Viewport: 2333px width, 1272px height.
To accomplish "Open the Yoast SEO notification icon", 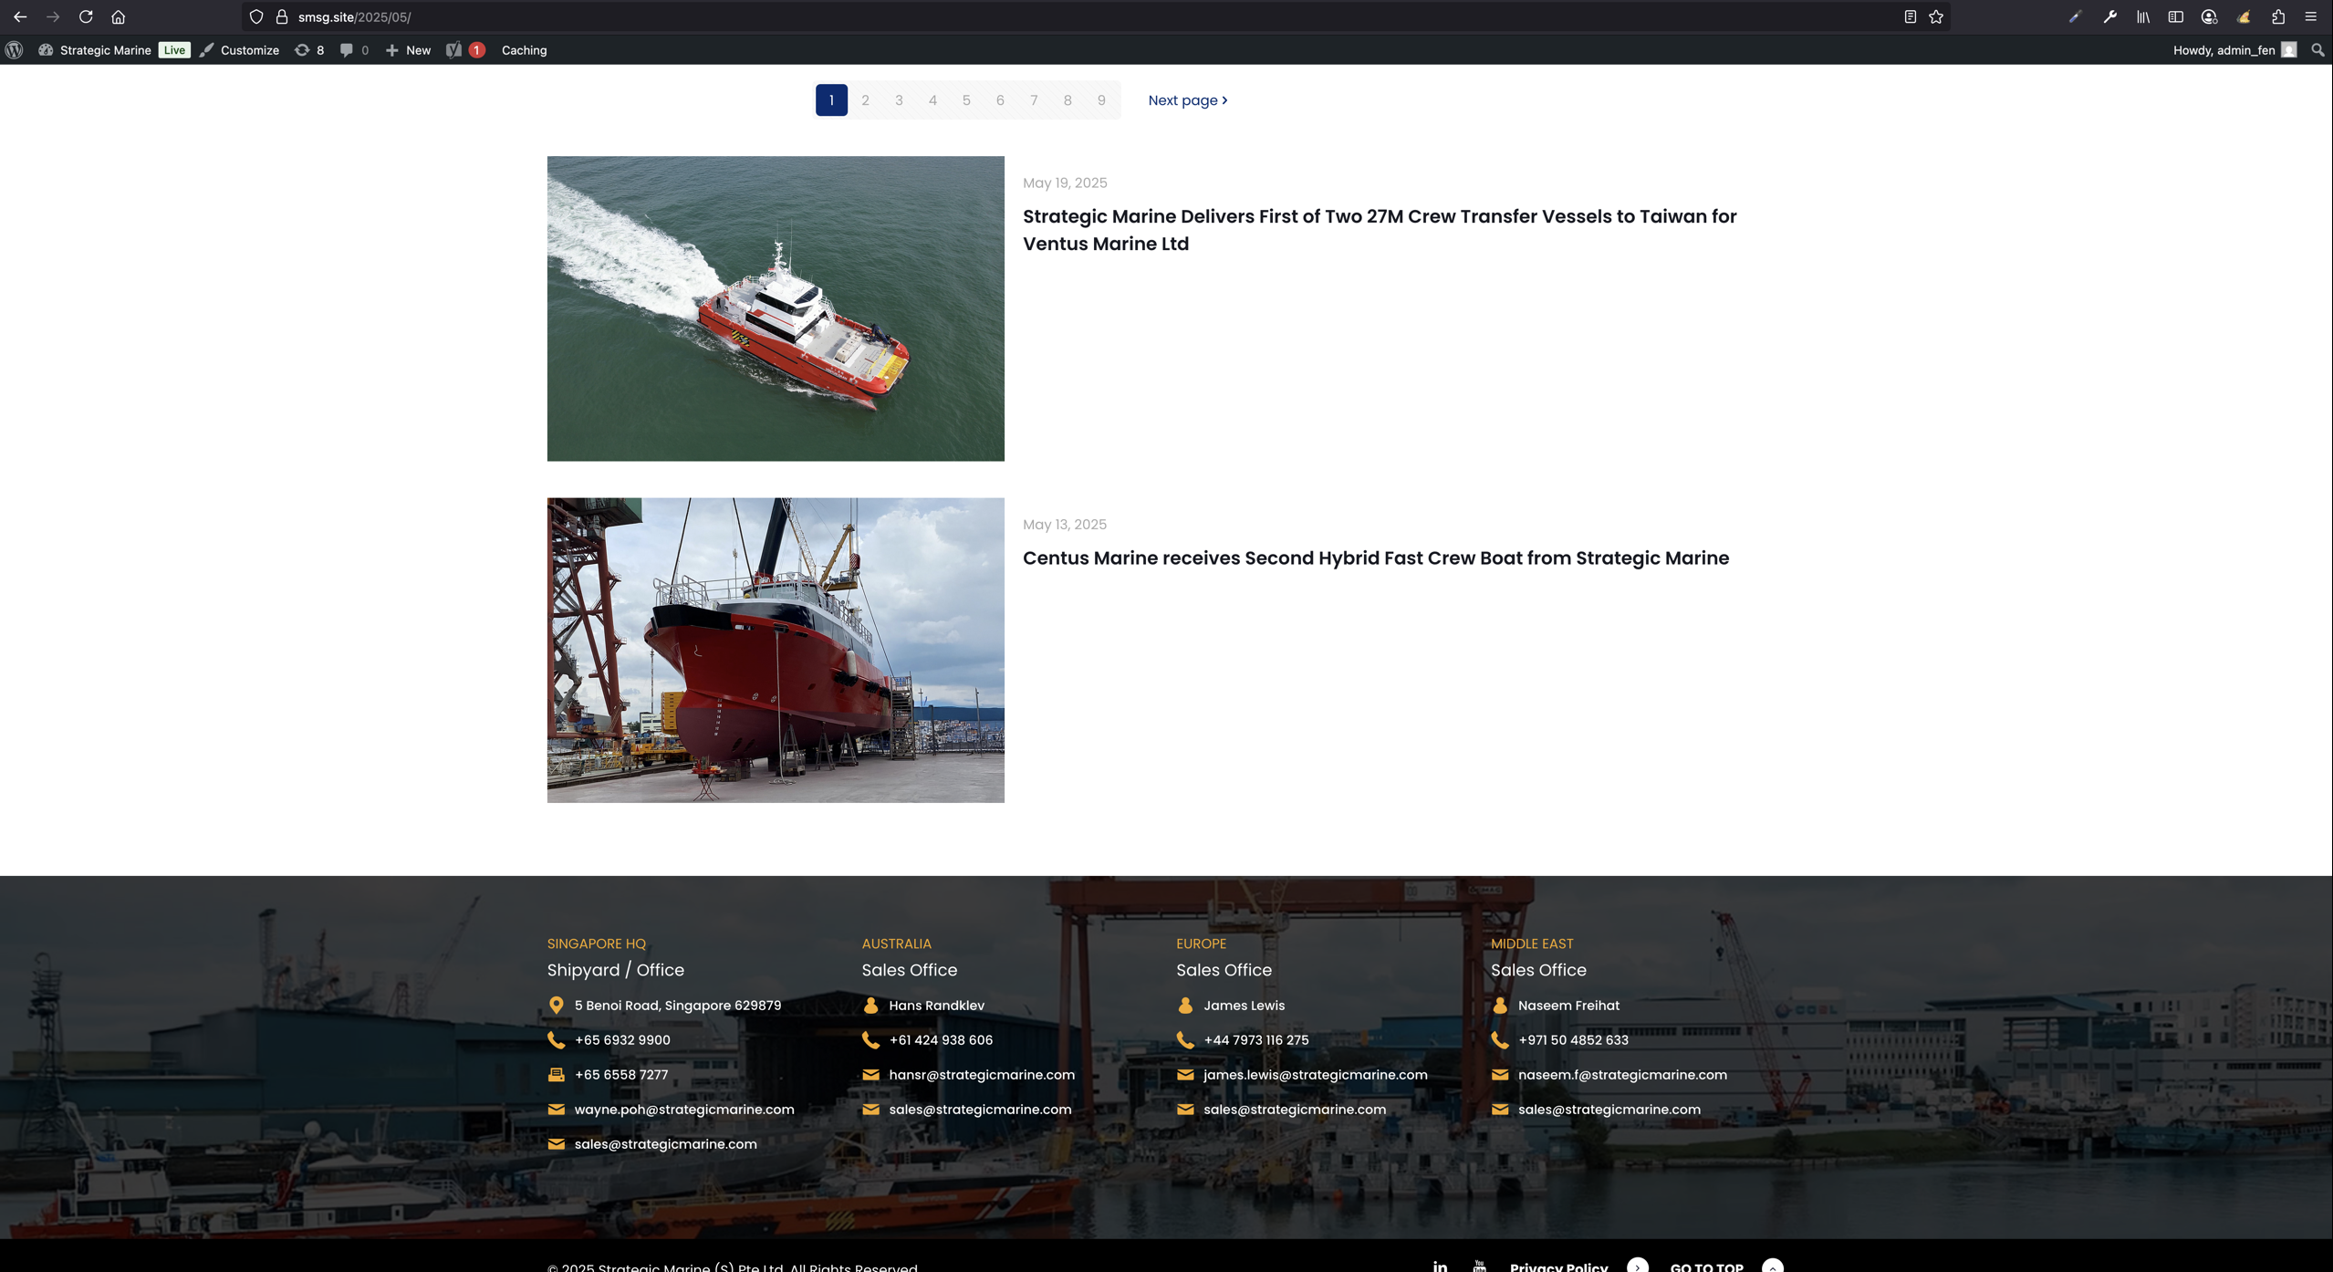I will 464,50.
